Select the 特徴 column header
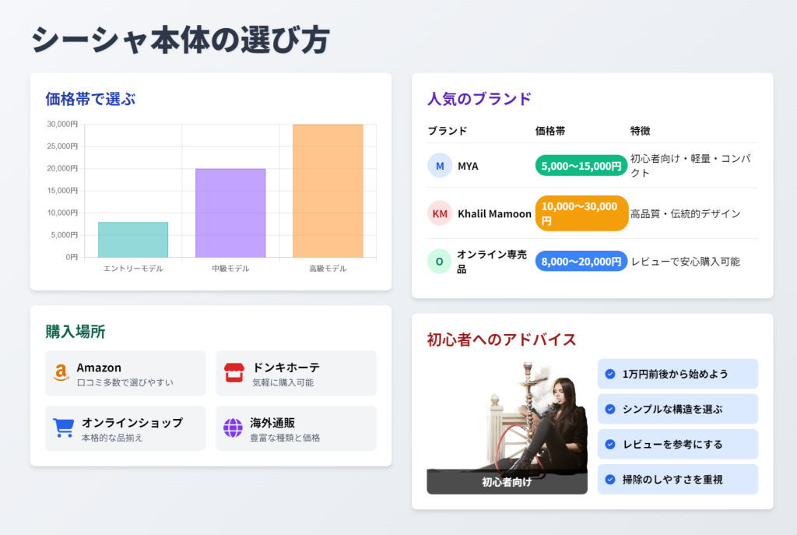The image size is (797, 535). (x=640, y=132)
